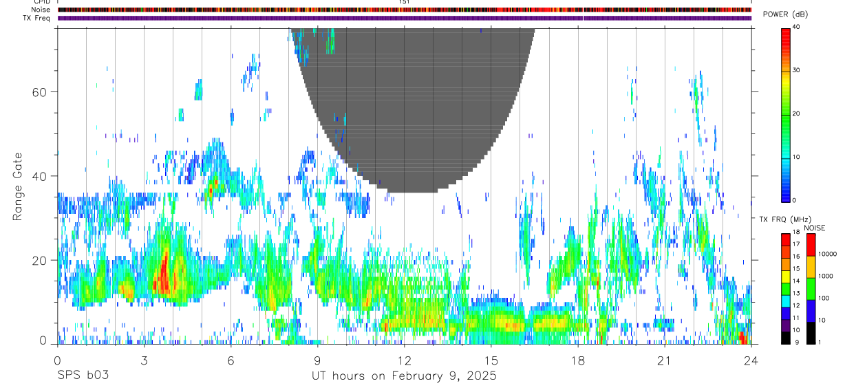The height and width of the screenshot is (390, 845).
Task: Click the 24 tick on UT hours axis
Action: coord(751,360)
